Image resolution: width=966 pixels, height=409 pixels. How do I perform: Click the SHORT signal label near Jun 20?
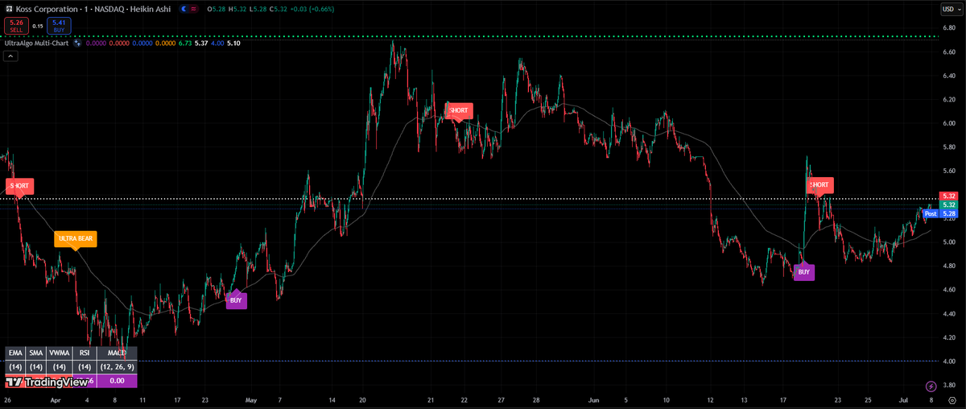pos(819,184)
